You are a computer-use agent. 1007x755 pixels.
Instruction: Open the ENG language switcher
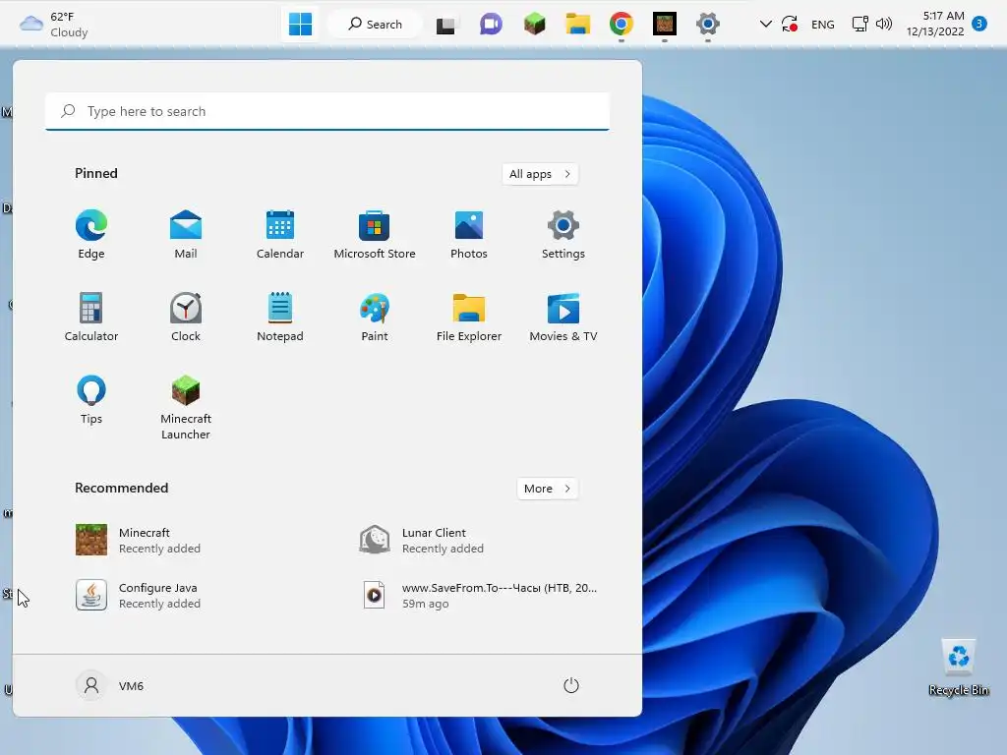point(823,25)
